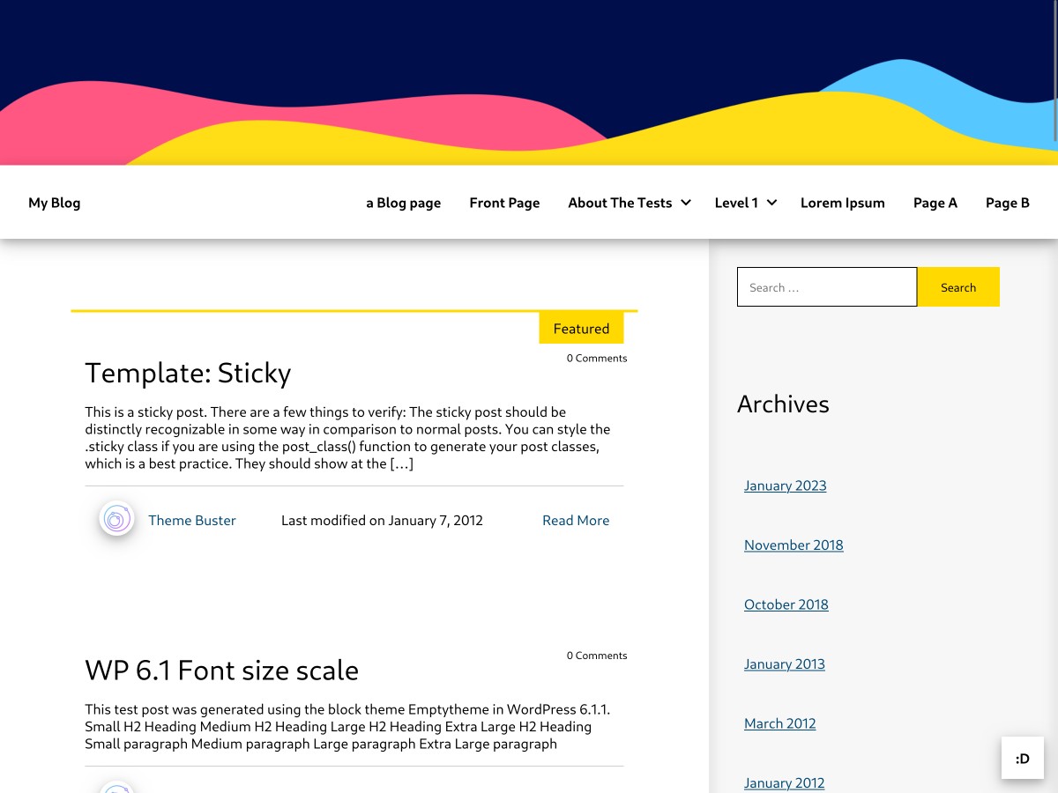1058x793 pixels.
Task: Click the Theme Buster avatar icon
Action: (116, 519)
